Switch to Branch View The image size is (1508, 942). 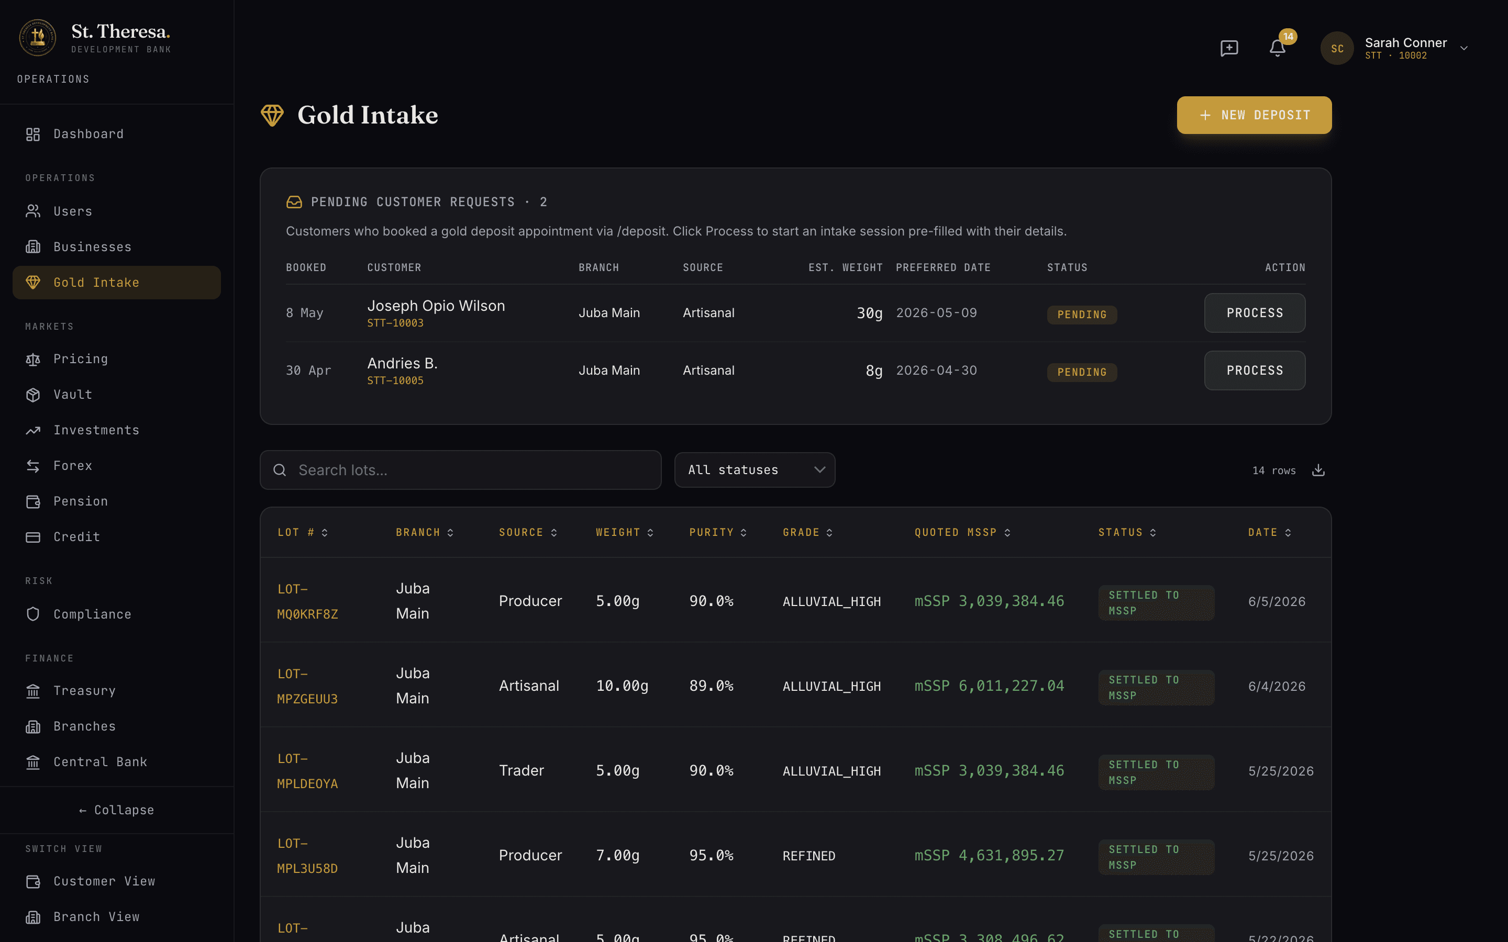click(117, 916)
